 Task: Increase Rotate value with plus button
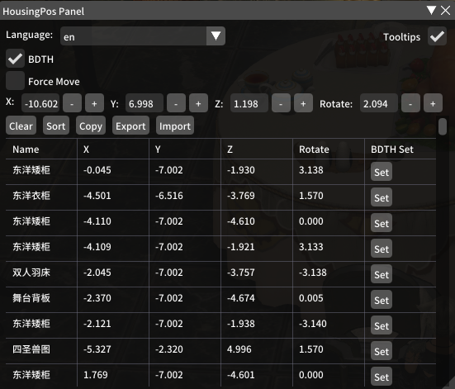[x=433, y=103]
